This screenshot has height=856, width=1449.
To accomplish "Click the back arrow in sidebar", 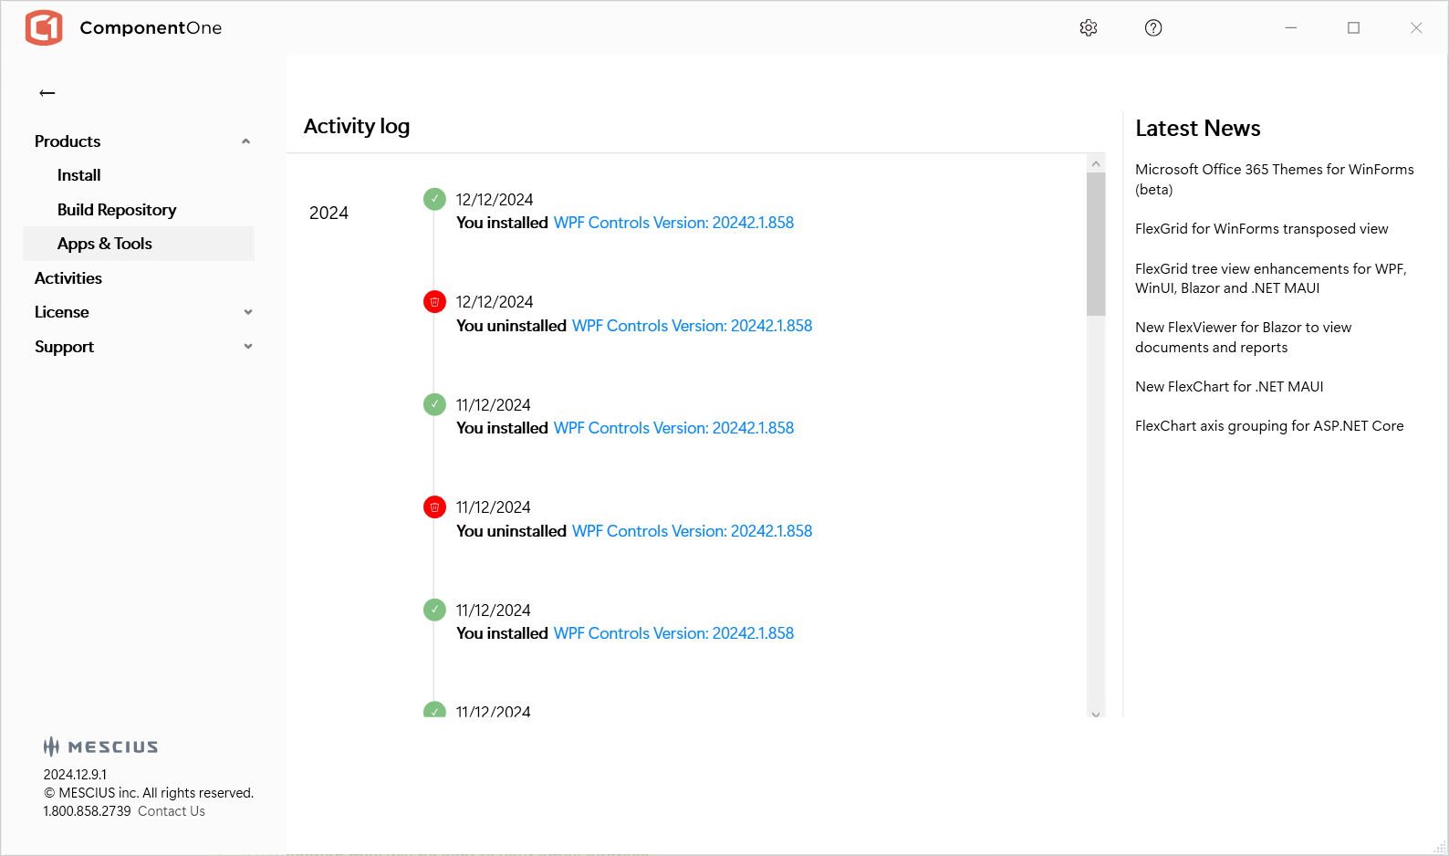I will click(x=47, y=93).
